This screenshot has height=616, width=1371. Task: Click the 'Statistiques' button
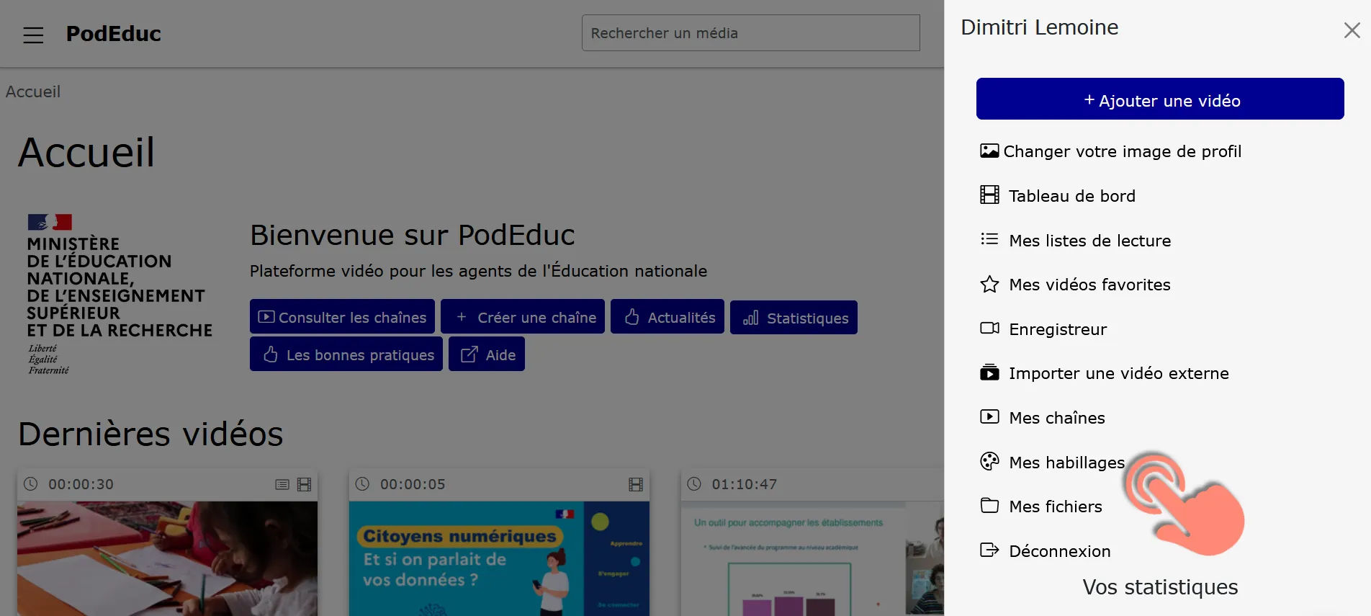tap(794, 318)
